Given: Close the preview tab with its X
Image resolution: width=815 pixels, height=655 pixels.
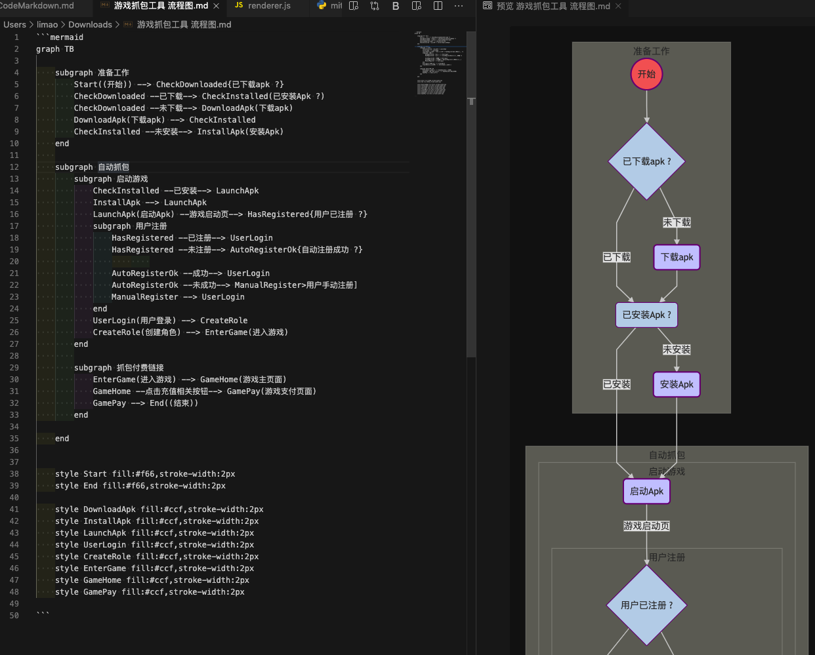Looking at the screenshot, I should point(618,6).
